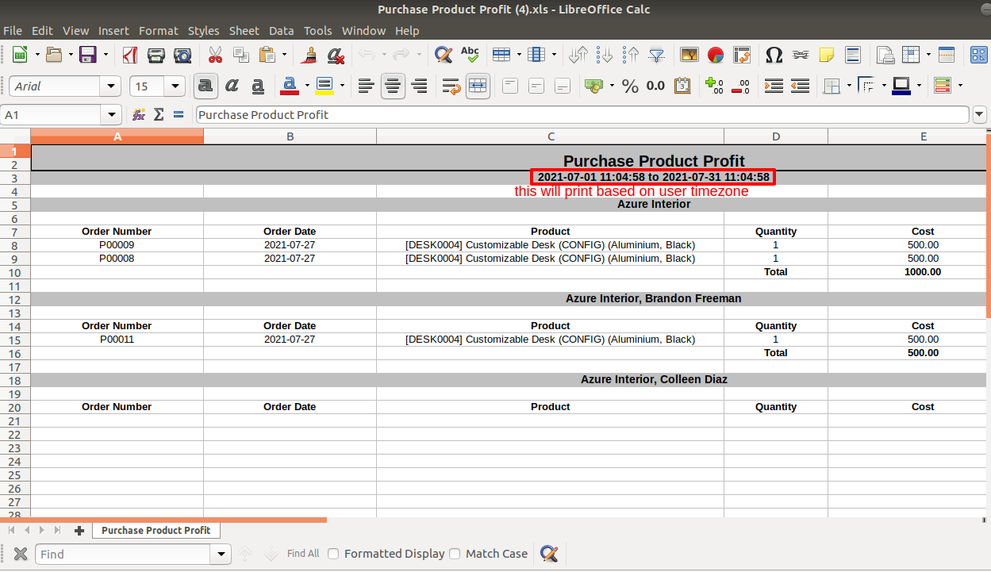Insert a hyperlink

click(x=801, y=55)
